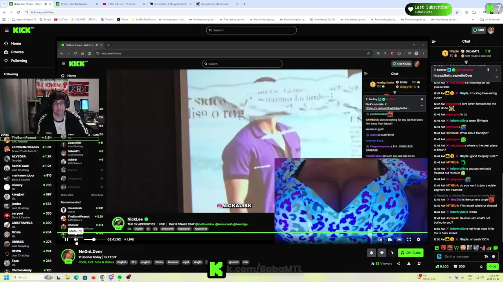Mute the stream audio
The width and height of the screenshot is (503, 282).
coord(76,239)
